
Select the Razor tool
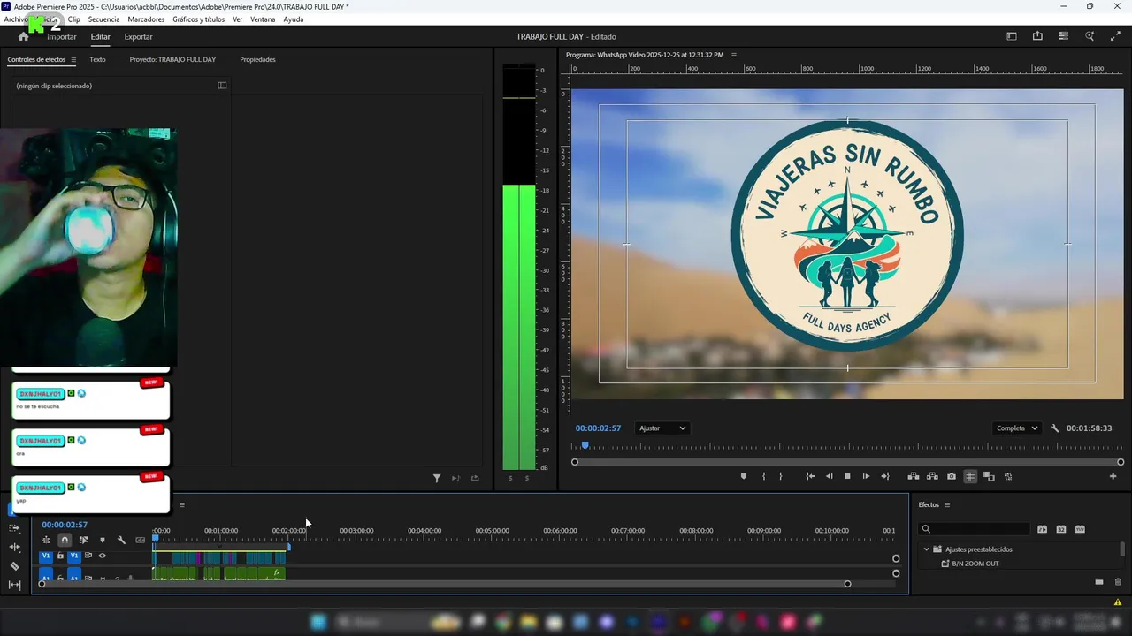(x=15, y=566)
